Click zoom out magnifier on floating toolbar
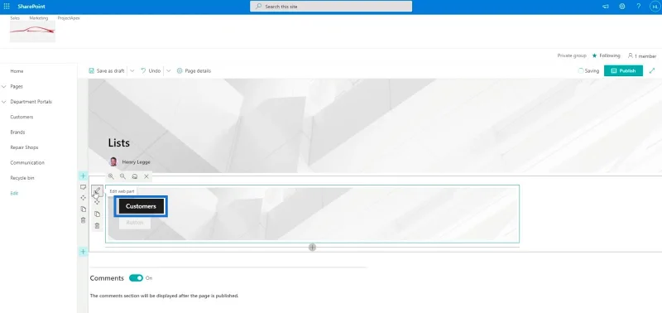Viewport: 662px width, 313px height. (122, 176)
